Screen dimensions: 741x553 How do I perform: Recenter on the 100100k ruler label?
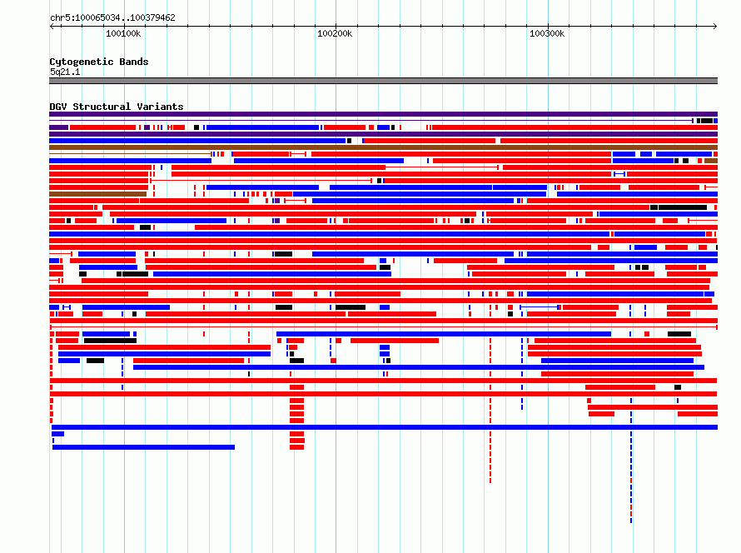pyautogui.click(x=123, y=33)
